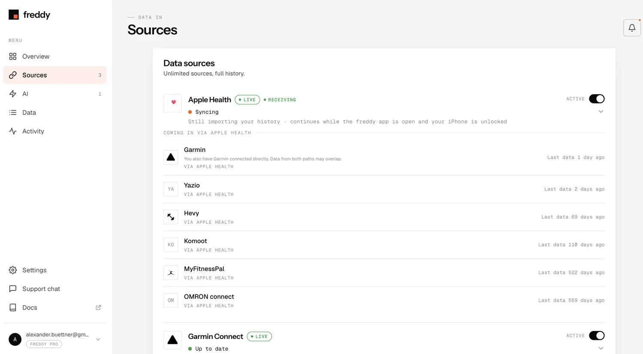This screenshot has height=354, width=643.
Task: Click the OMRON connect source name
Action: click(x=209, y=297)
